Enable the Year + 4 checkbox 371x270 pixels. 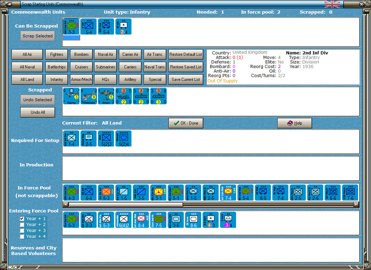click(22, 237)
